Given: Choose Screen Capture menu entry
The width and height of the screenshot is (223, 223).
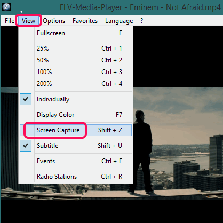Looking at the screenshot, I should 76,130.
